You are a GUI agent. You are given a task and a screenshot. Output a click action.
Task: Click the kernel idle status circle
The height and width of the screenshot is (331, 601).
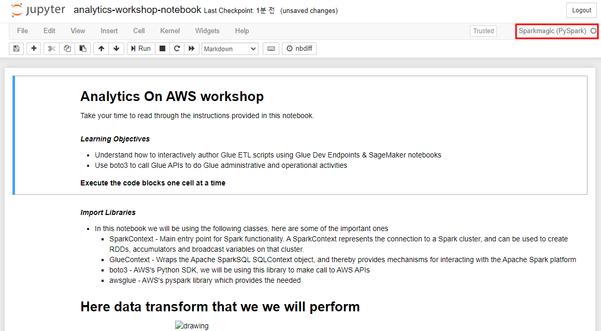point(593,31)
